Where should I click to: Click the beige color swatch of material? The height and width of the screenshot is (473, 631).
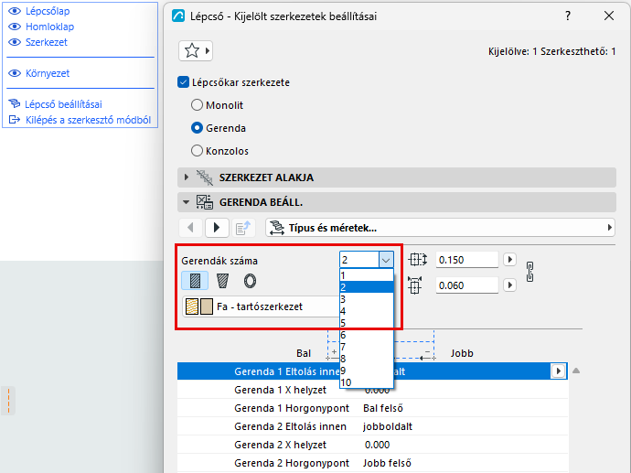point(207,306)
